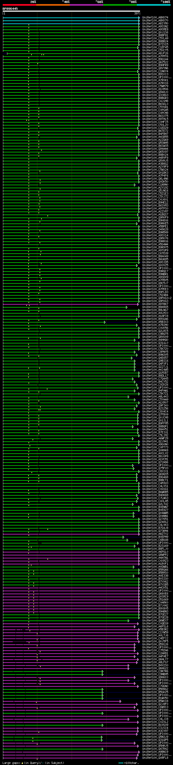Screen dimensions: 173x765
Task: Click the cyan ~100% identity legend segment
Action: [x=154, y=5]
